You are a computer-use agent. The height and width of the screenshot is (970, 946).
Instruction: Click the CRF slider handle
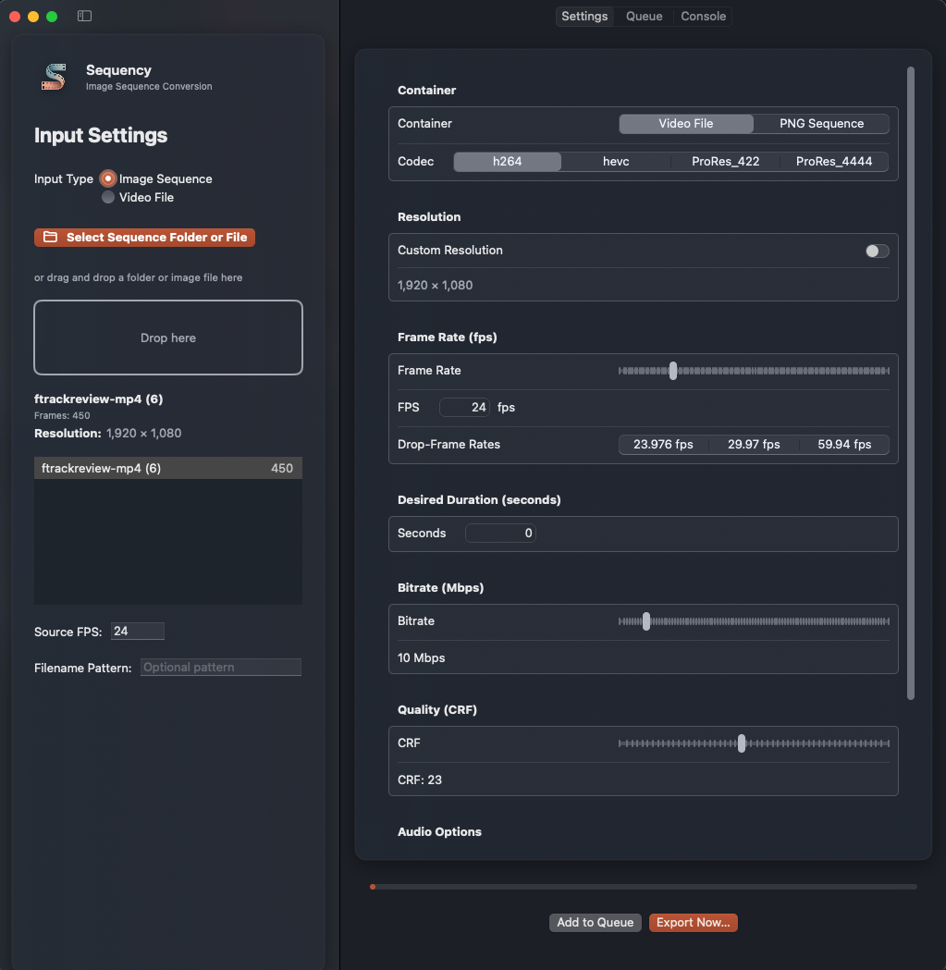click(742, 743)
